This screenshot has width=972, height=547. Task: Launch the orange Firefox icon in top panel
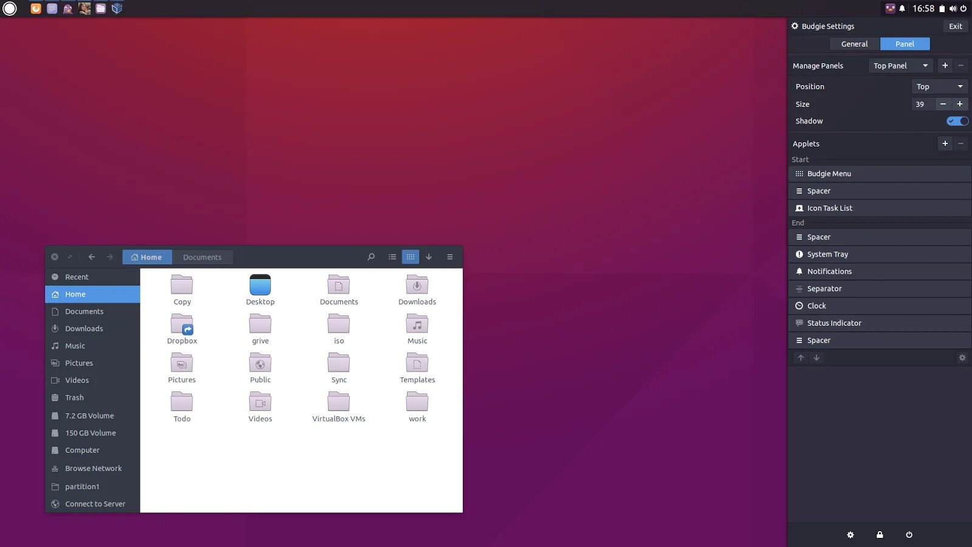click(x=36, y=9)
